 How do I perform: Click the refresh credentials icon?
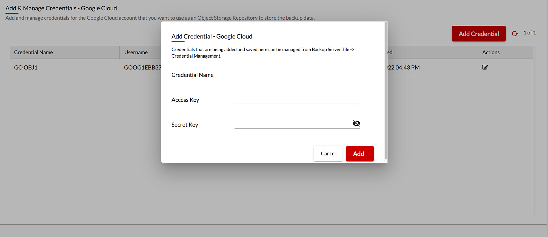515,33
